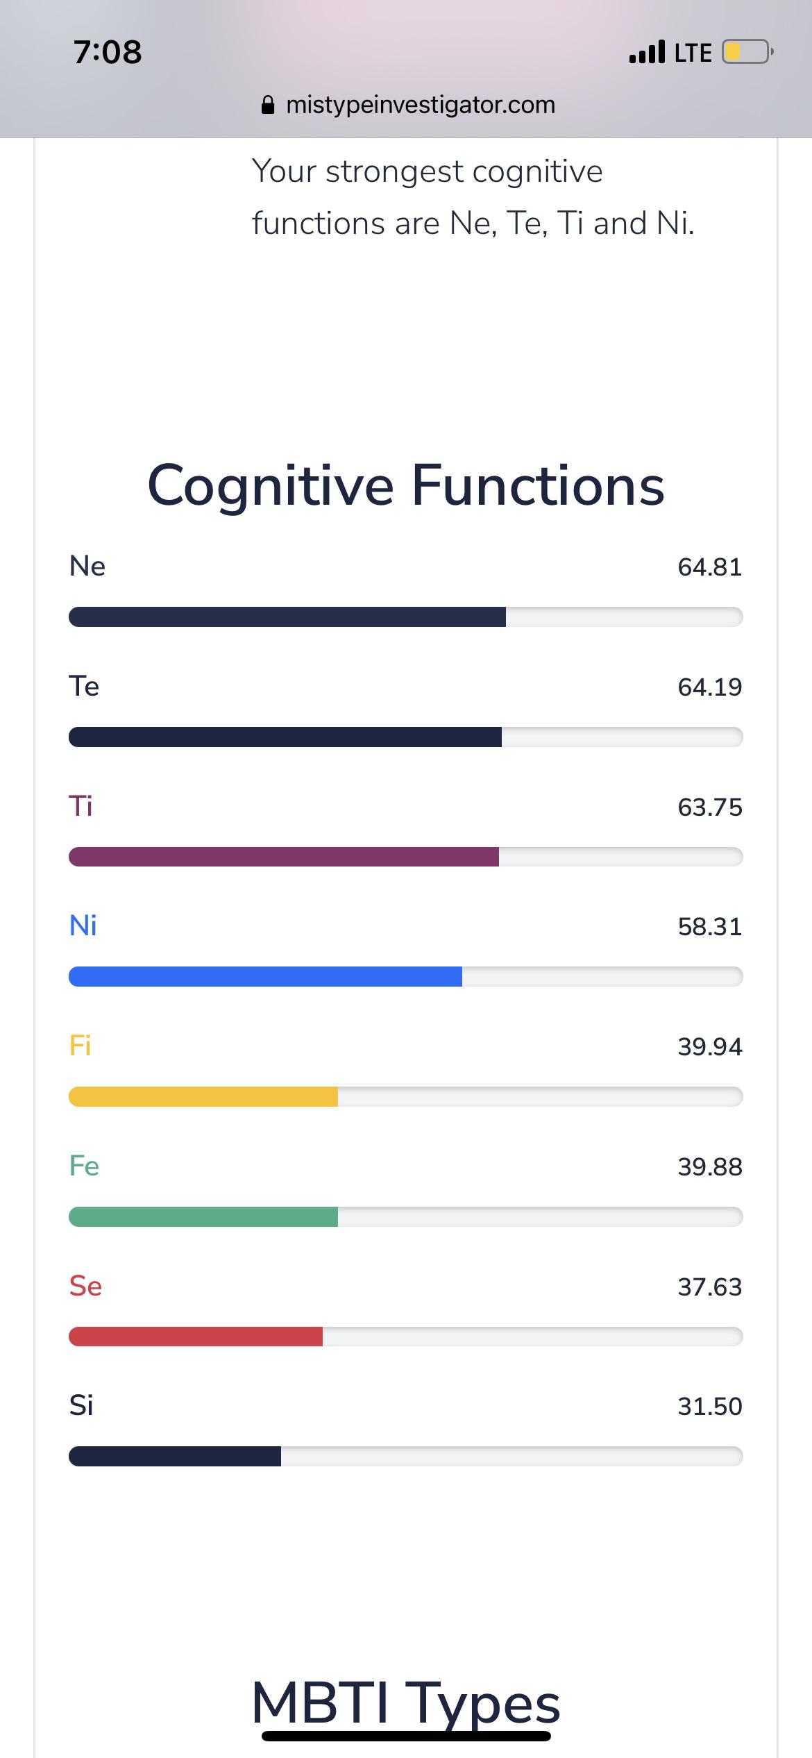Click the purple Ti progress bar
Image resolution: width=812 pixels, height=1758 pixels.
pos(405,857)
